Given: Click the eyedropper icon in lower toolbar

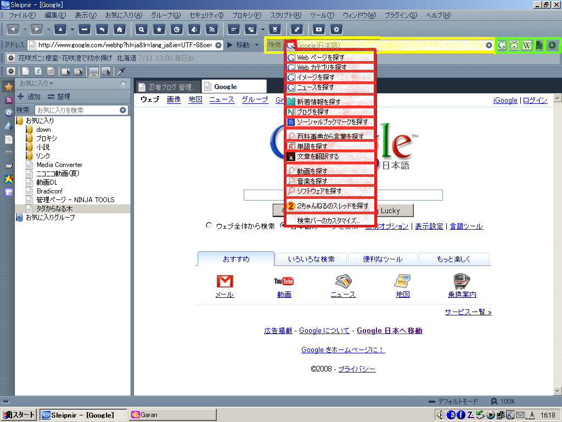Looking at the screenshot, I should click(x=121, y=71).
